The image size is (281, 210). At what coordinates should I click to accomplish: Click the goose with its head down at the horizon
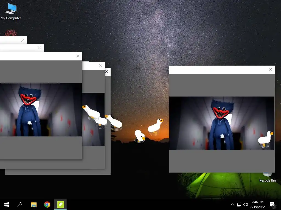click(x=140, y=136)
